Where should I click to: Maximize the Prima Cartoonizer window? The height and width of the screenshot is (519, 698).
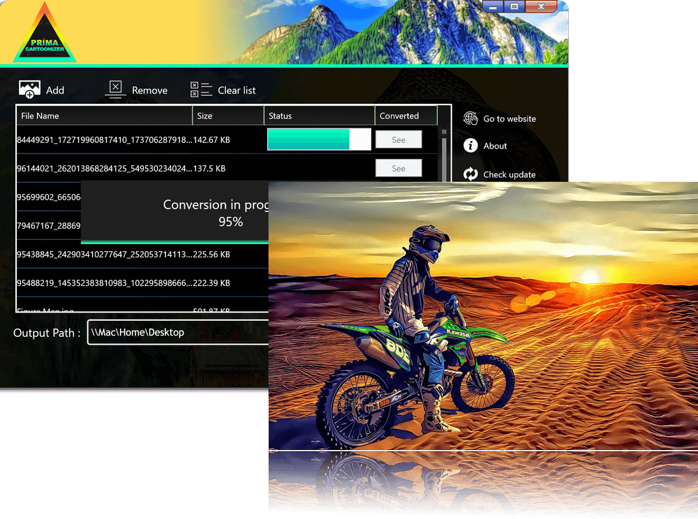click(514, 6)
